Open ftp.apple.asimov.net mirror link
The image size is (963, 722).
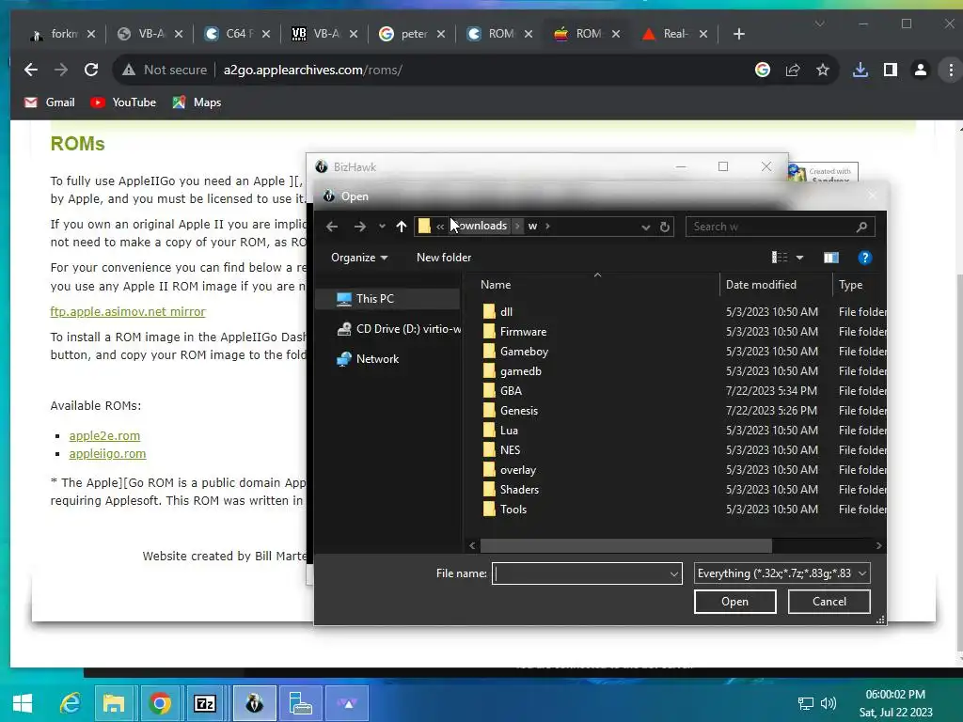tap(128, 312)
